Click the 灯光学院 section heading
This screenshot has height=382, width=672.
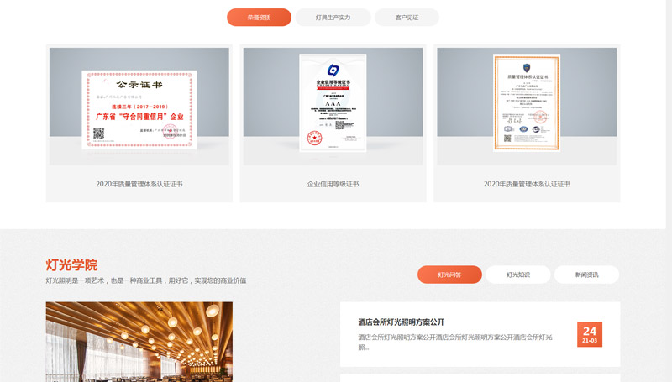[71, 264]
